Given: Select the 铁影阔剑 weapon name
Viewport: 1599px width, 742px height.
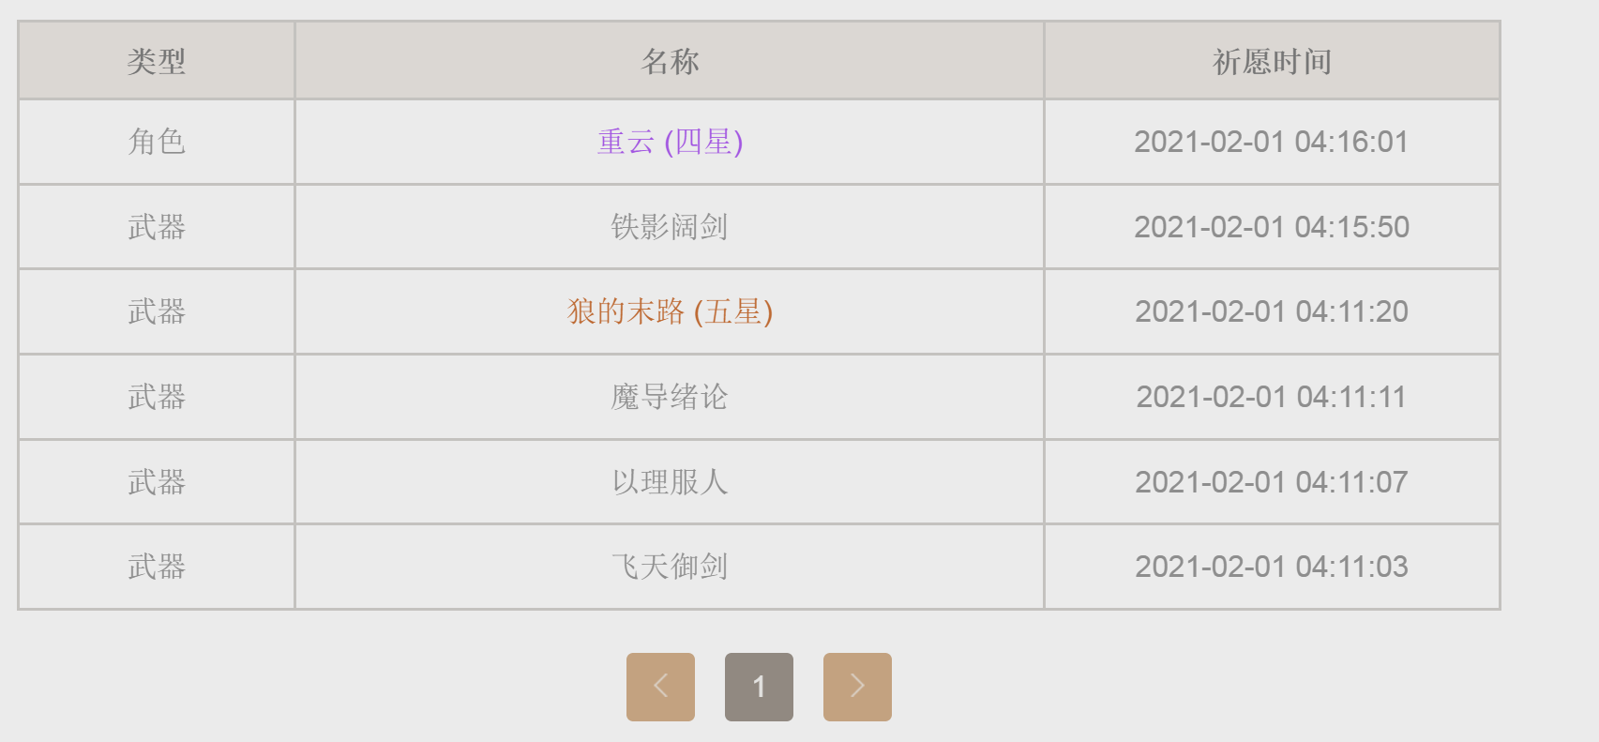Looking at the screenshot, I should (670, 227).
